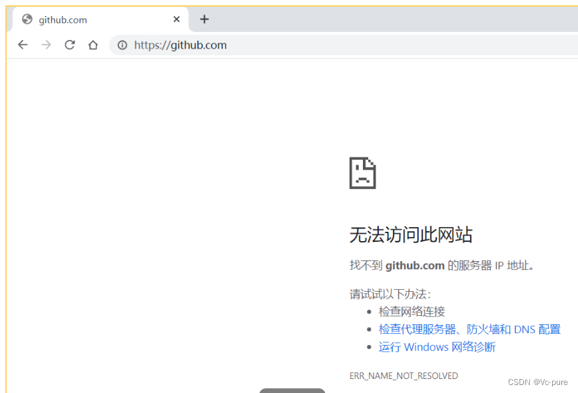The image size is (578, 393).
Task: Click the forward navigation arrow
Action: pos(46,45)
